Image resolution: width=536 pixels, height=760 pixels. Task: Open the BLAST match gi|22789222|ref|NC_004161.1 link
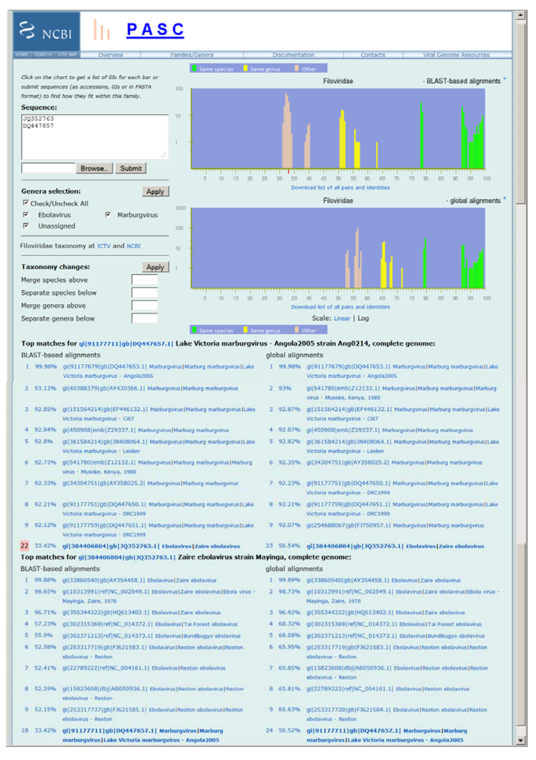pos(106,668)
